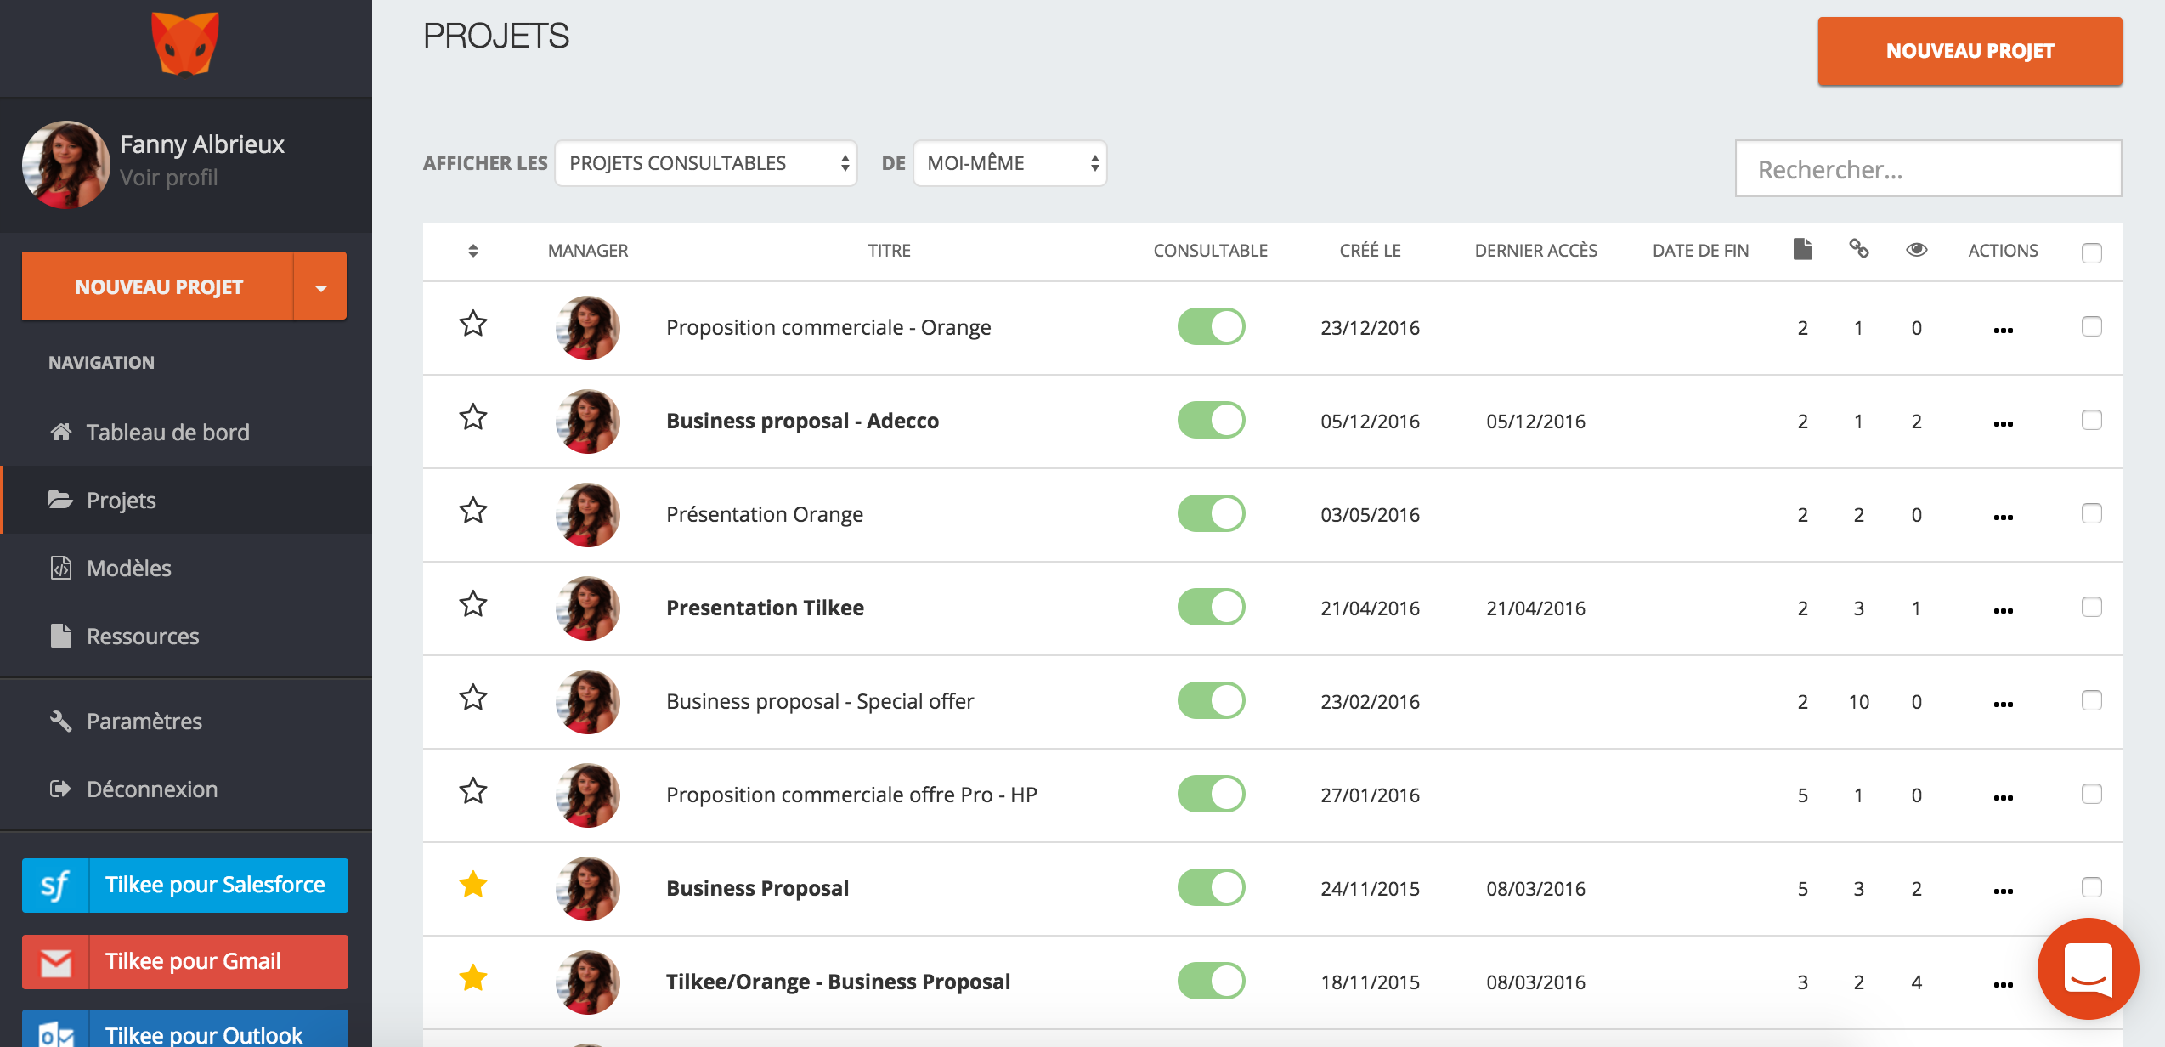
Task: Star the Presentation Tilkee project
Action: tap(473, 604)
